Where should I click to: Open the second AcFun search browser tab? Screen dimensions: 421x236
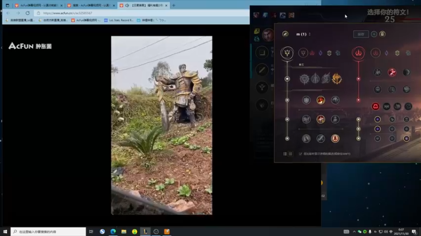[91, 5]
